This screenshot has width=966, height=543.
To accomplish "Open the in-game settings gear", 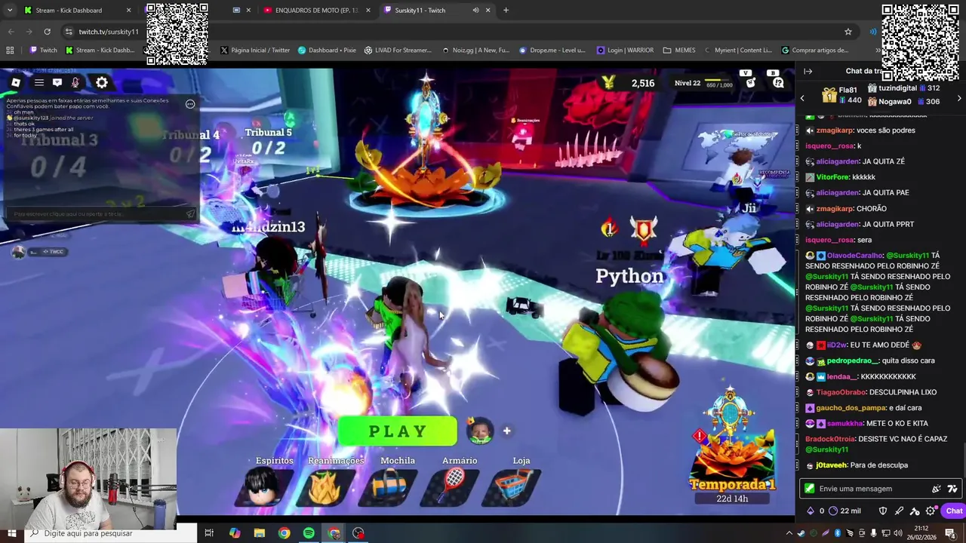I will [x=102, y=83].
